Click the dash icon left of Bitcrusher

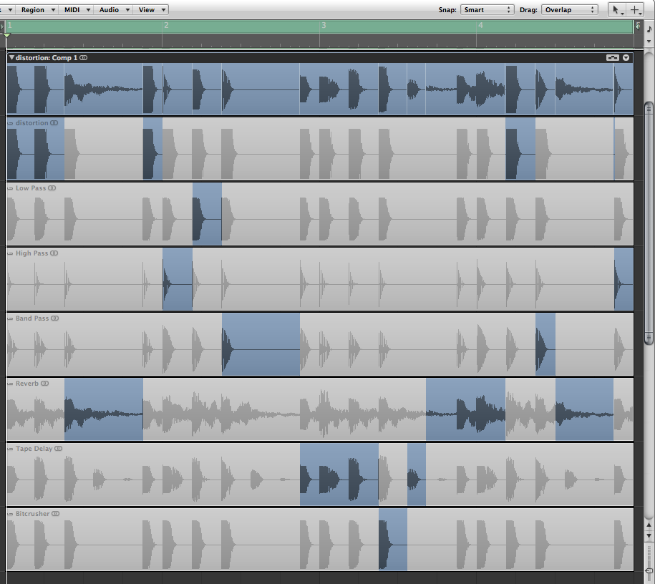point(11,515)
